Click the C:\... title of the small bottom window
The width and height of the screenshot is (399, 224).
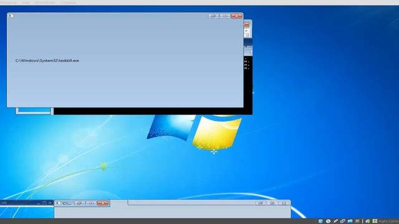[67, 203]
